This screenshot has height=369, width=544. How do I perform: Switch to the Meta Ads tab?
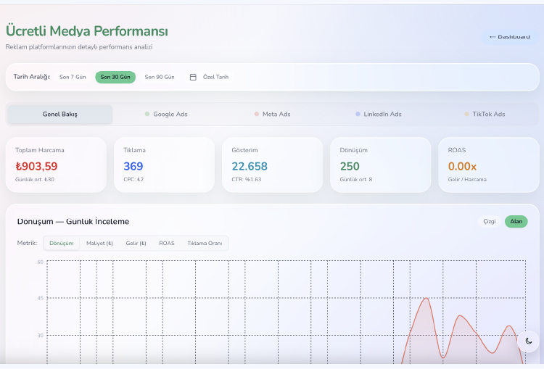click(272, 114)
